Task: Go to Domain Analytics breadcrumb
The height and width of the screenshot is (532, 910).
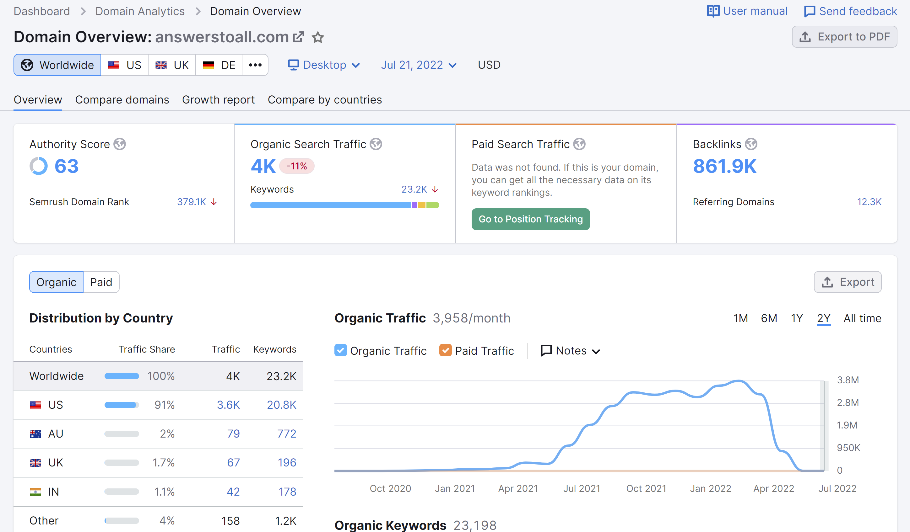Action: pyautogui.click(x=140, y=11)
